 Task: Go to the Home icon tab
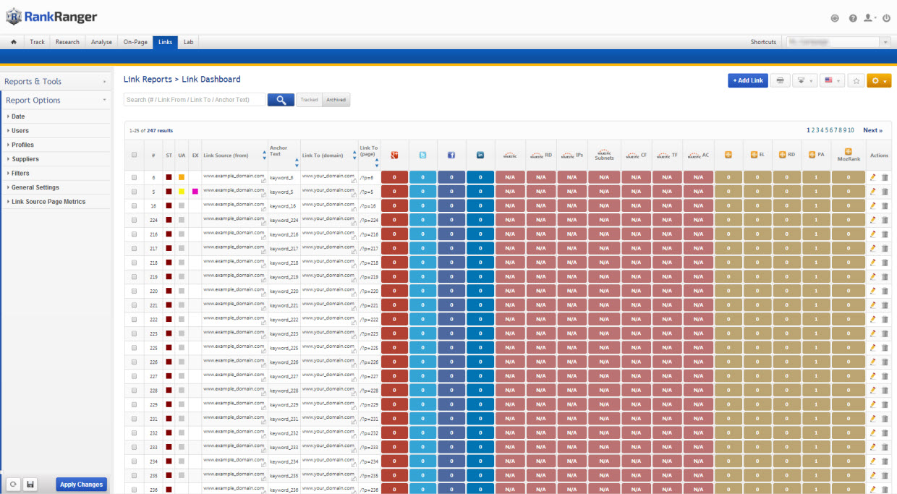tap(14, 42)
